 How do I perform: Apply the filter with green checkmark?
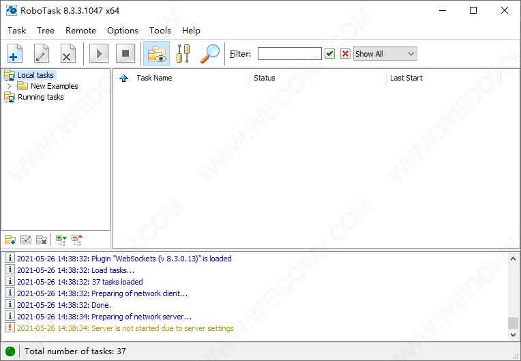click(x=329, y=53)
